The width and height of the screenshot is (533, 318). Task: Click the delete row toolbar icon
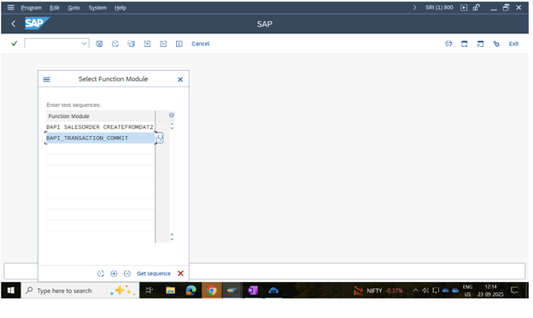163,44
